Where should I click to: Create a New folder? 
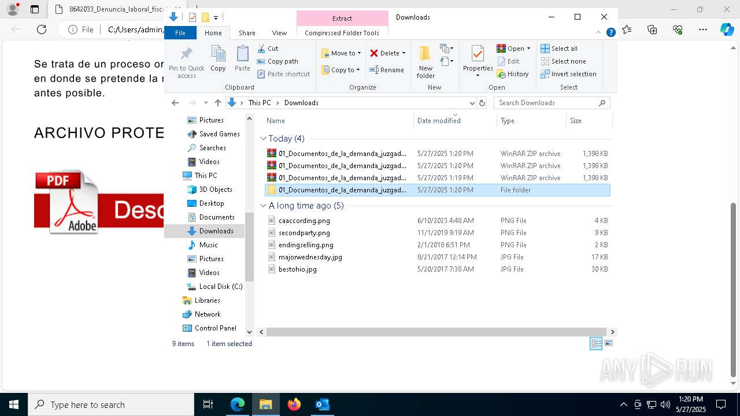(425, 62)
